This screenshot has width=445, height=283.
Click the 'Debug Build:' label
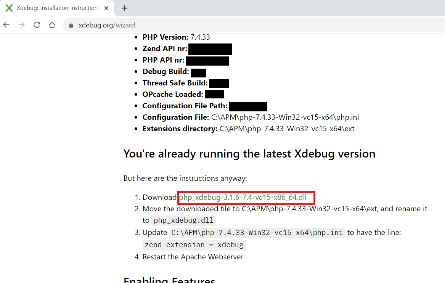[x=166, y=72]
